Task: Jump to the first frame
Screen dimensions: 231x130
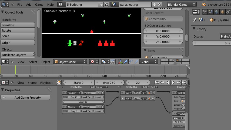Action: point(157,82)
